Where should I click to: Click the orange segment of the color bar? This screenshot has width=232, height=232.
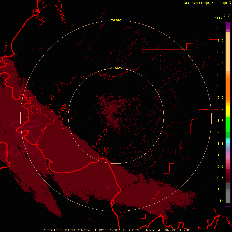(228, 89)
